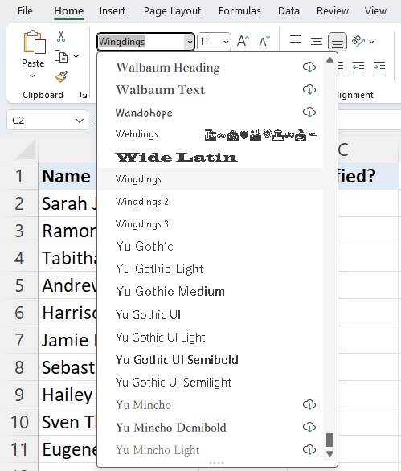This screenshot has height=471, width=401.
Task: Download the Yu Mincho Light cloud icon
Action: click(x=309, y=449)
